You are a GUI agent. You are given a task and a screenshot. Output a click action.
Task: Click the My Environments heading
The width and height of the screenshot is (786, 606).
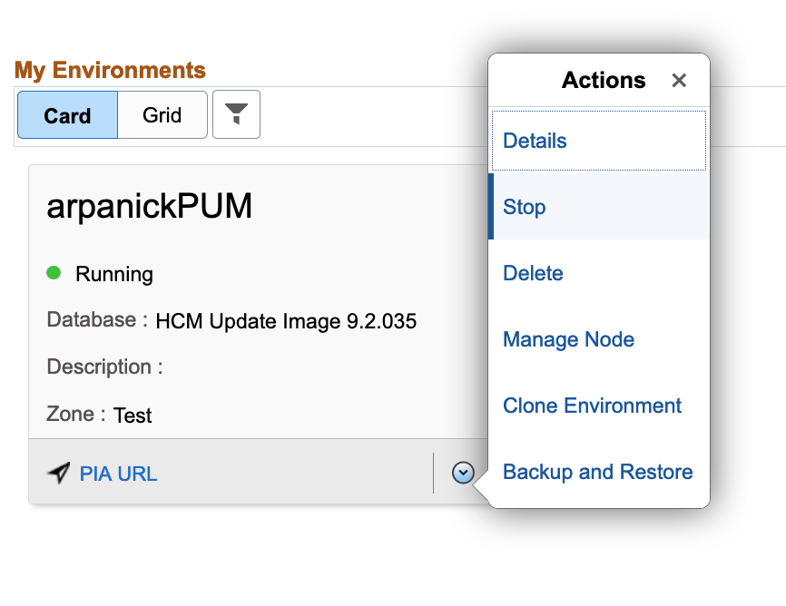pos(110,70)
